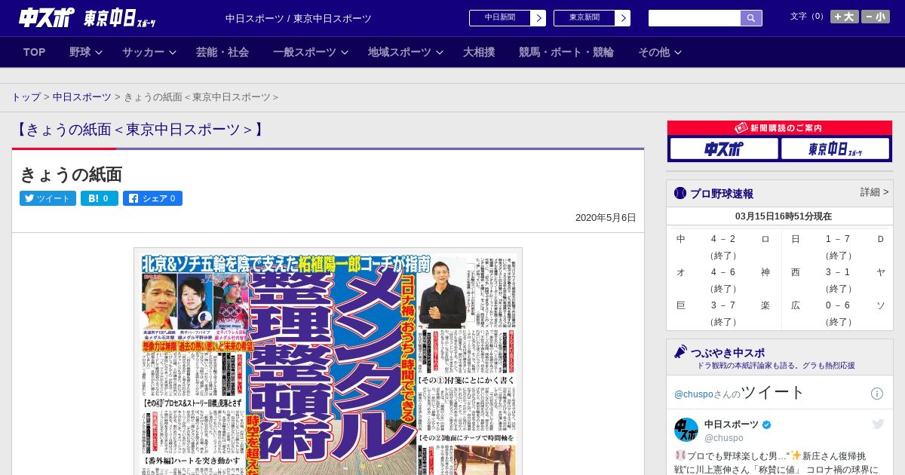Click baseball icon beside プロ野球速報
The image size is (905, 475).
pos(680,193)
